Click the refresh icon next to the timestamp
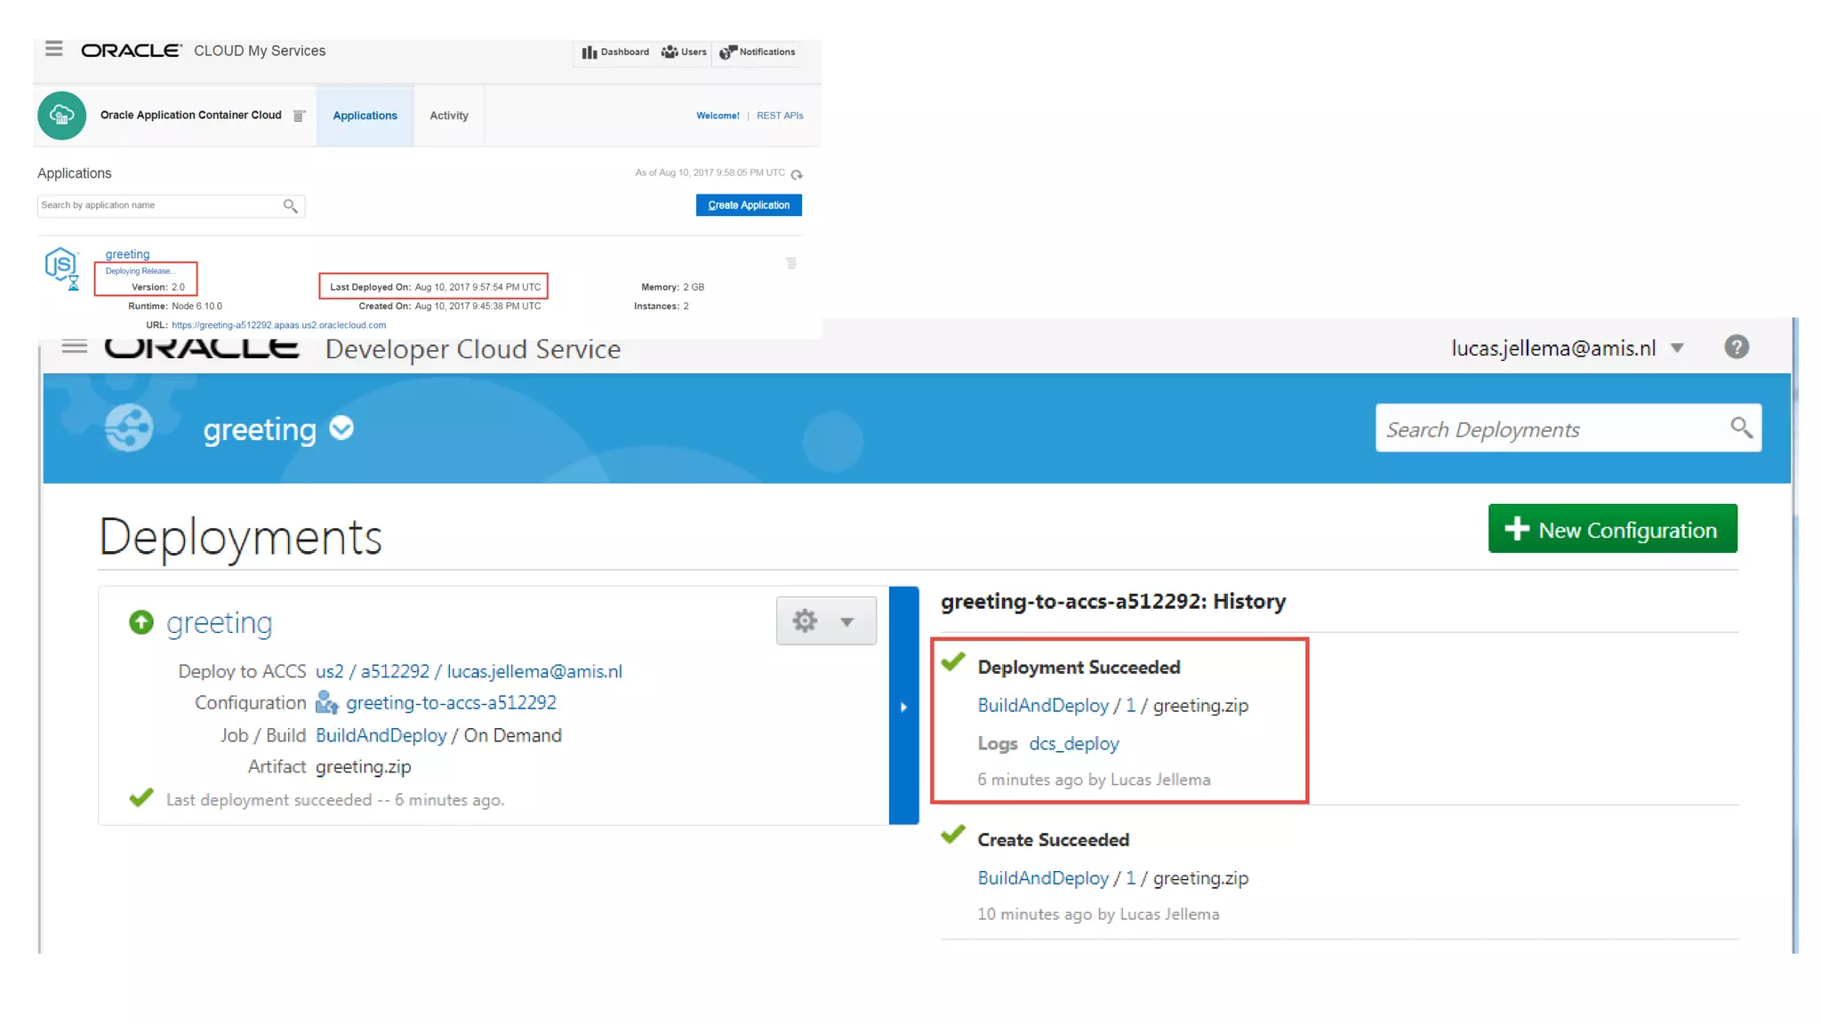Screen dimensions: 1821x1024 797,174
